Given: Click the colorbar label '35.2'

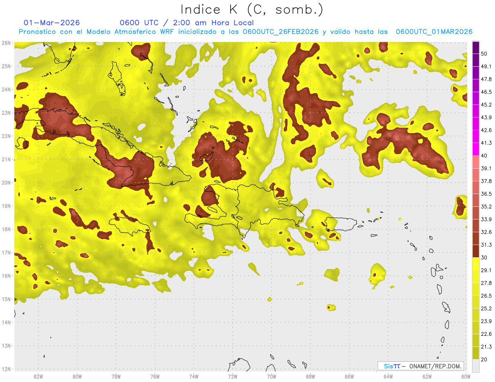Looking at the screenshot, I should coord(486,206).
